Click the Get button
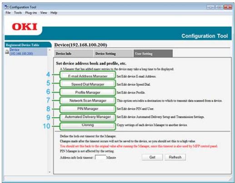This screenshot has width=235, height=183. click(152, 157)
